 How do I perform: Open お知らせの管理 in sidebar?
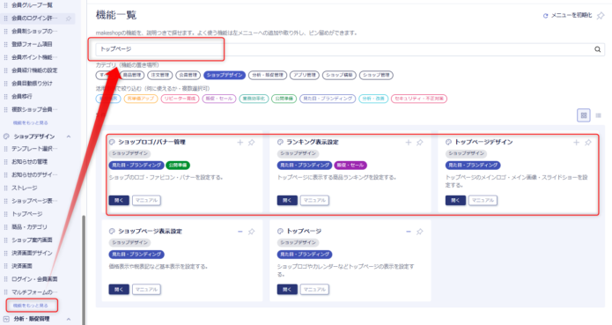(x=29, y=161)
